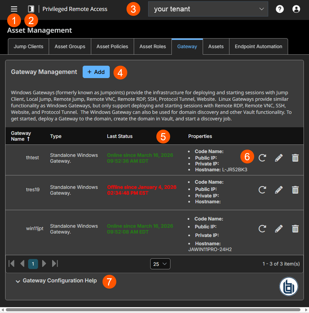309x313 pixels.
Task: Click the thtest gateway name
Action: coord(32,158)
